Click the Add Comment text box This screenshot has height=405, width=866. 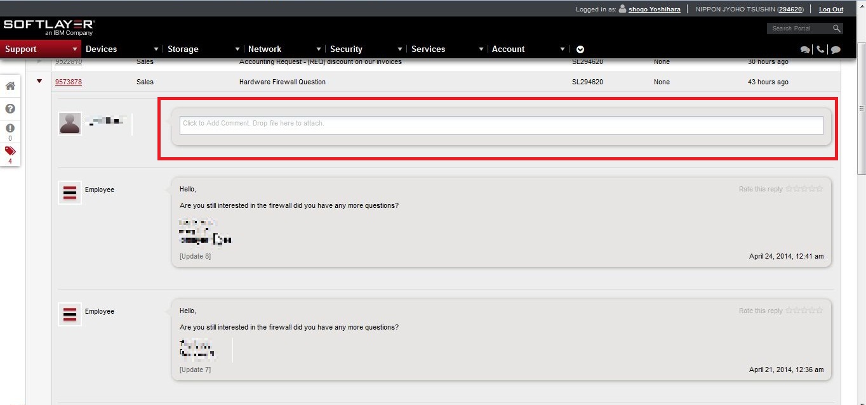(x=502, y=125)
